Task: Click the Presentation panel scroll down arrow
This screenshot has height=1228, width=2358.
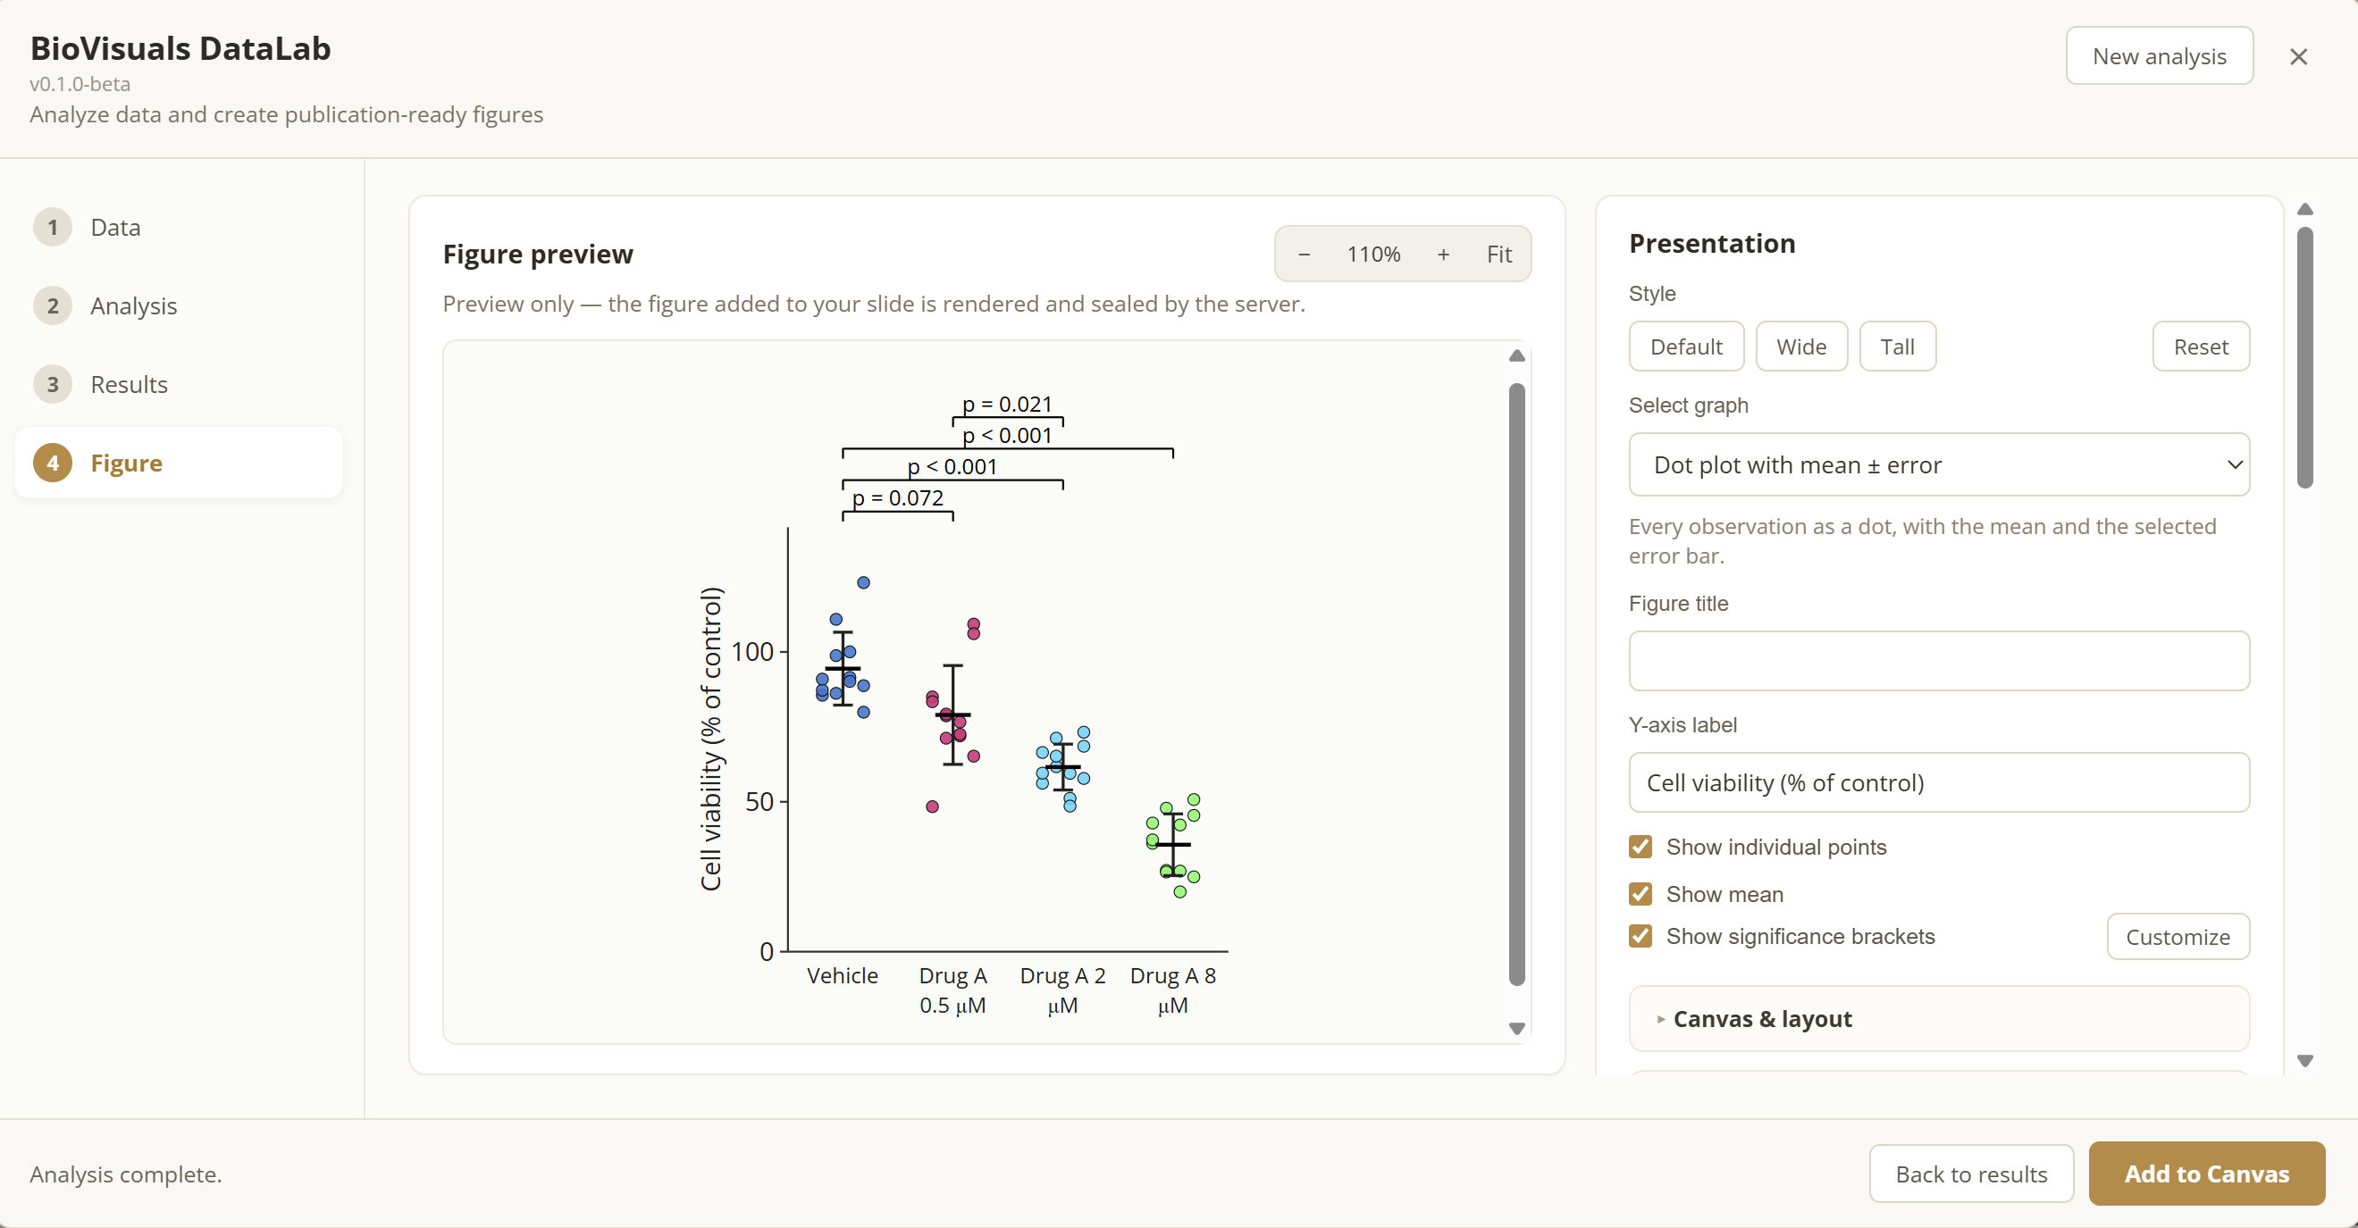Action: coord(2305,1061)
